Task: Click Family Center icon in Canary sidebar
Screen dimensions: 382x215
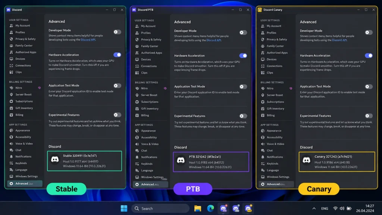Action: coord(263,46)
